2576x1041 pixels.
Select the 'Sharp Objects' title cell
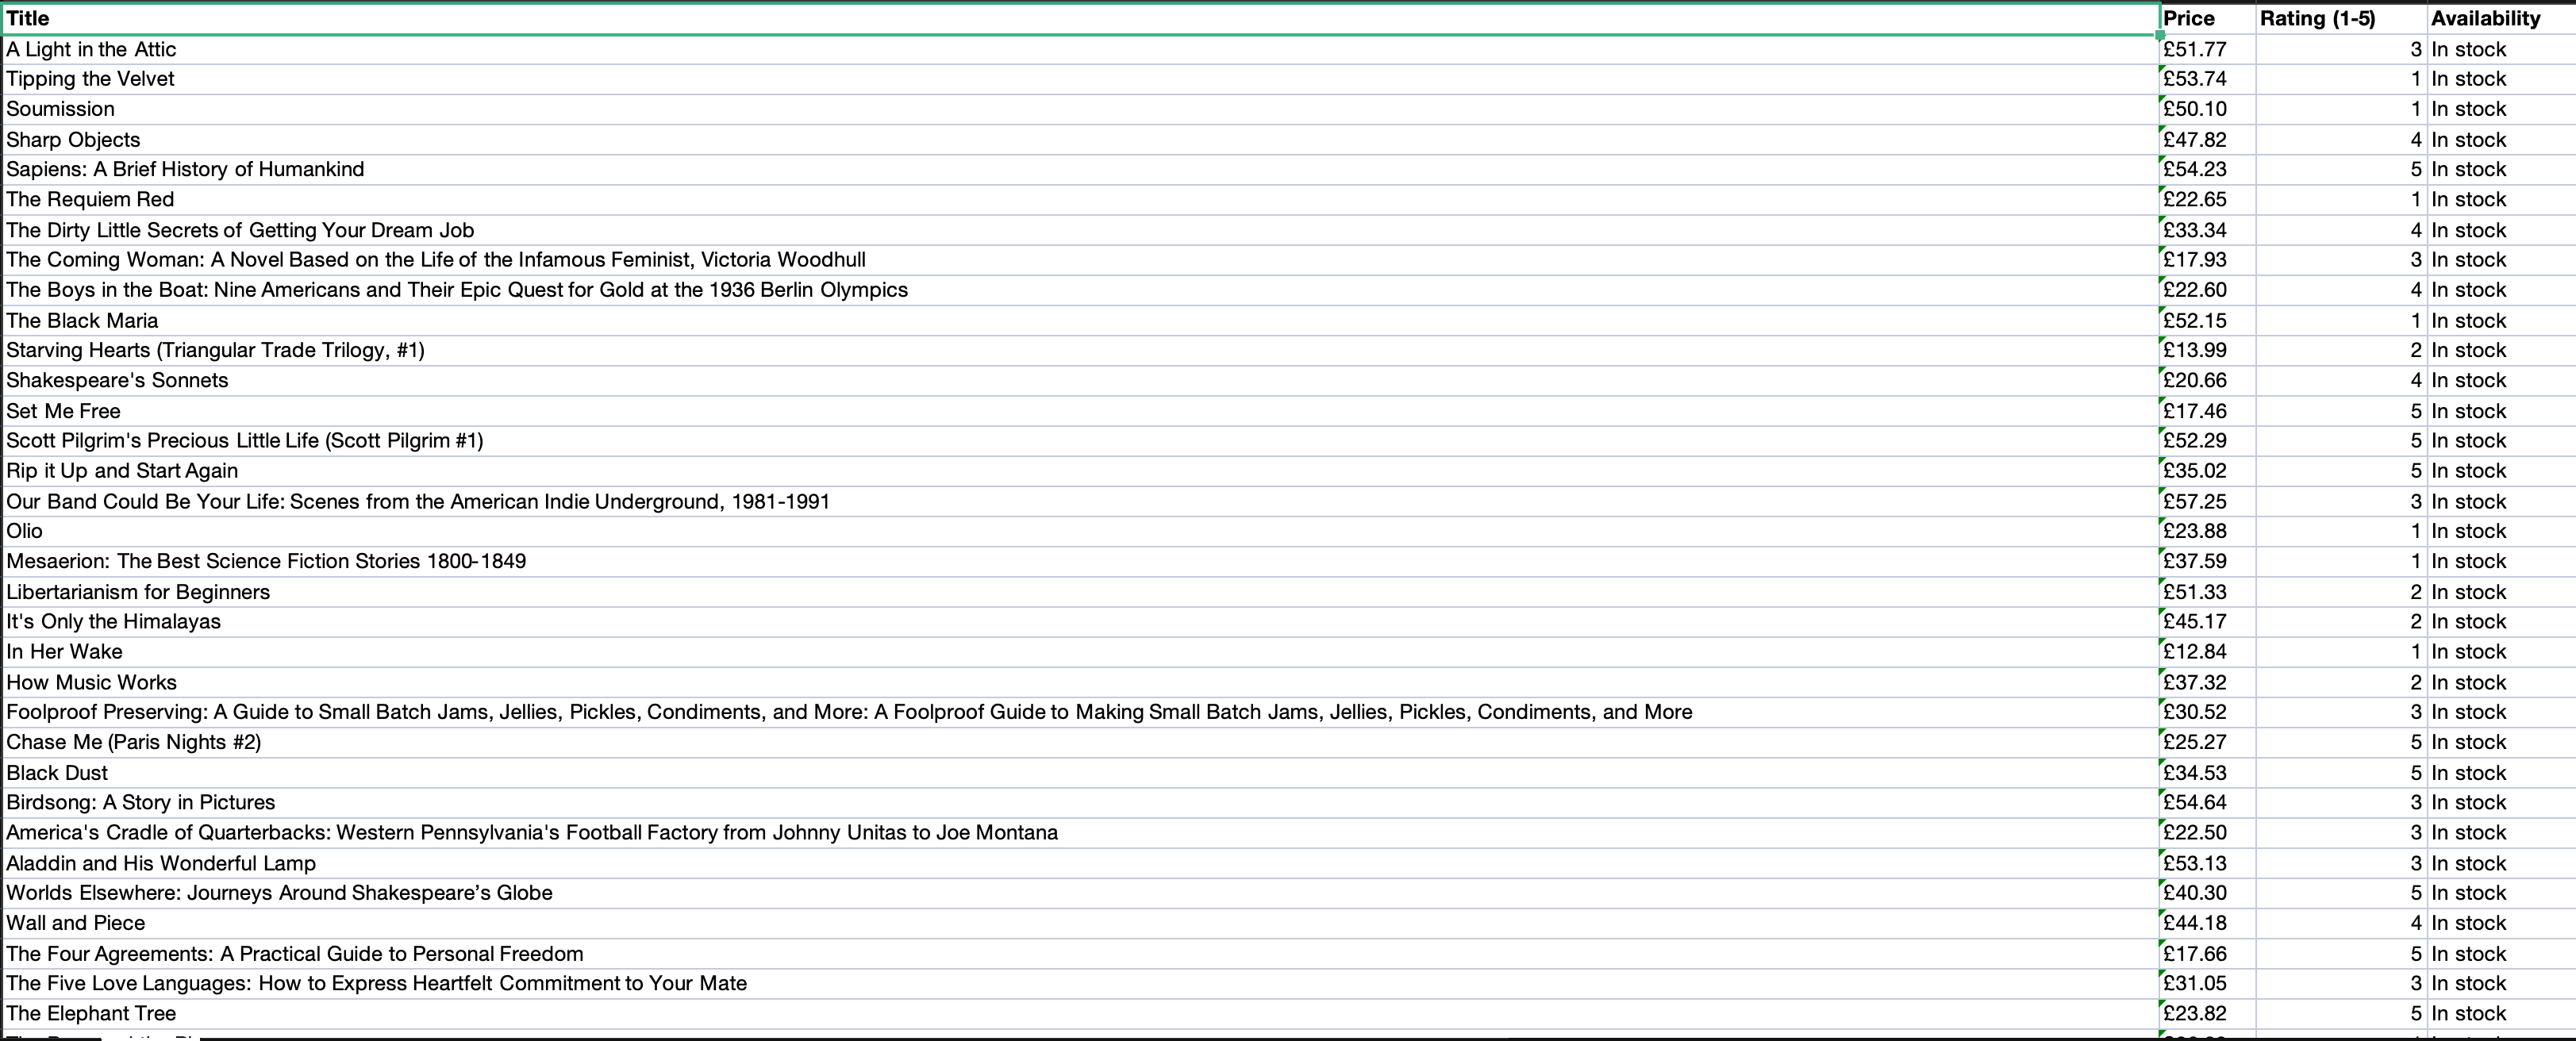tap(1080, 140)
